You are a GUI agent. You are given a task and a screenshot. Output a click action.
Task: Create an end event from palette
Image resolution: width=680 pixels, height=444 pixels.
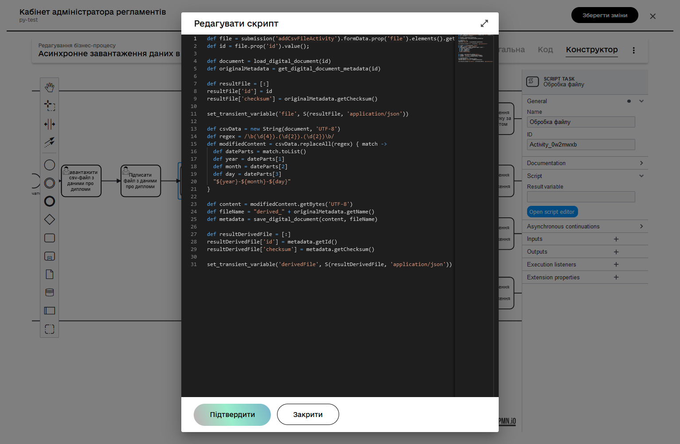(x=50, y=201)
